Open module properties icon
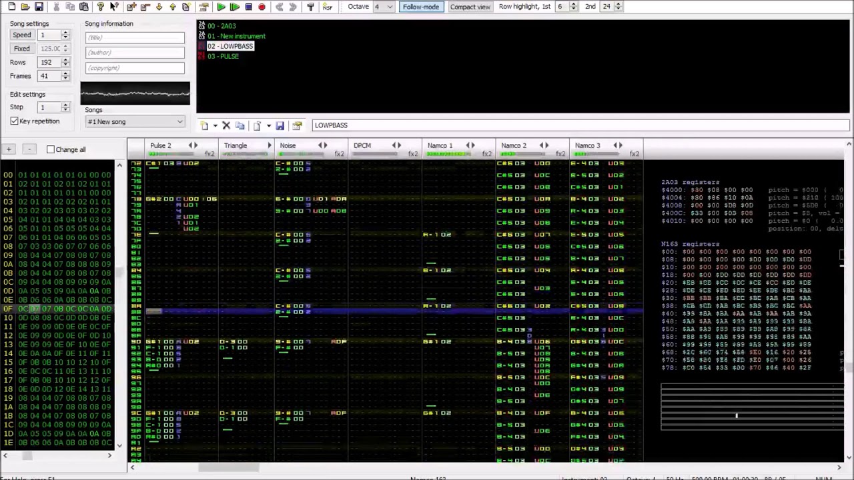 coord(203,7)
